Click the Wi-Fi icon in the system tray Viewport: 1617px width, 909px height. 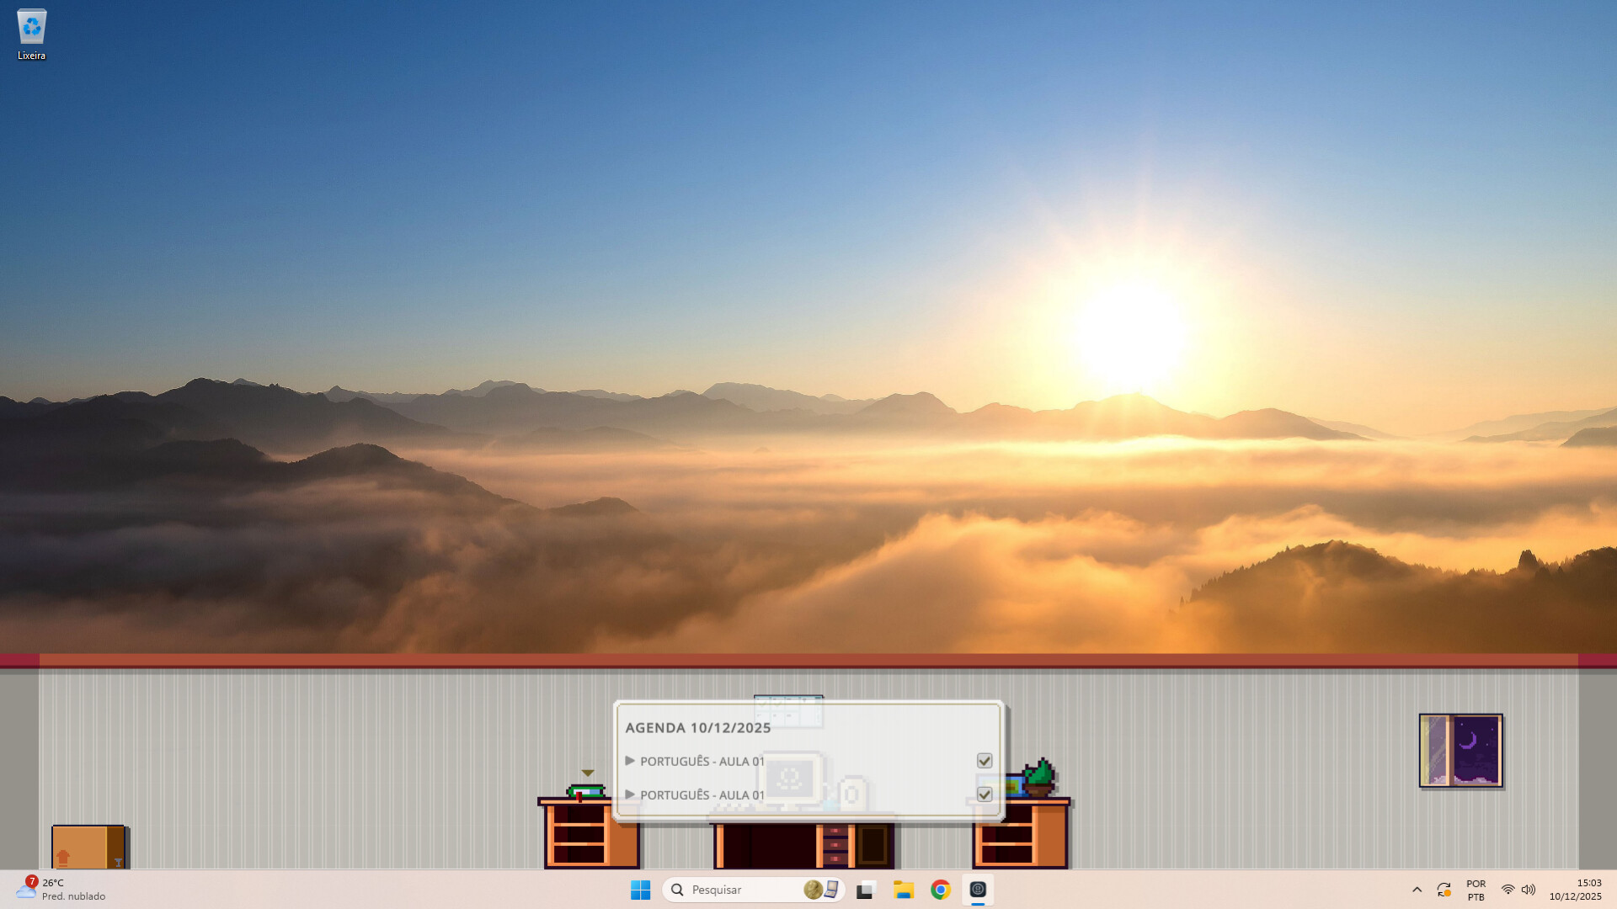[1507, 890]
